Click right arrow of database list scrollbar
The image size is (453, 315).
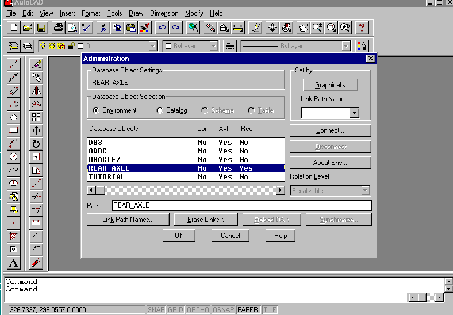[280, 190]
